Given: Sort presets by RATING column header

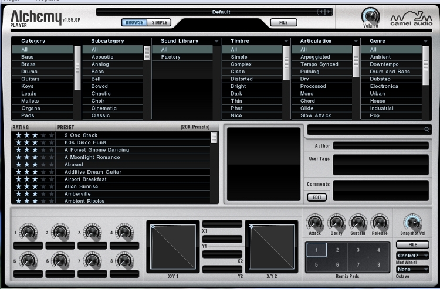Looking at the screenshot, I should point(20,127).
